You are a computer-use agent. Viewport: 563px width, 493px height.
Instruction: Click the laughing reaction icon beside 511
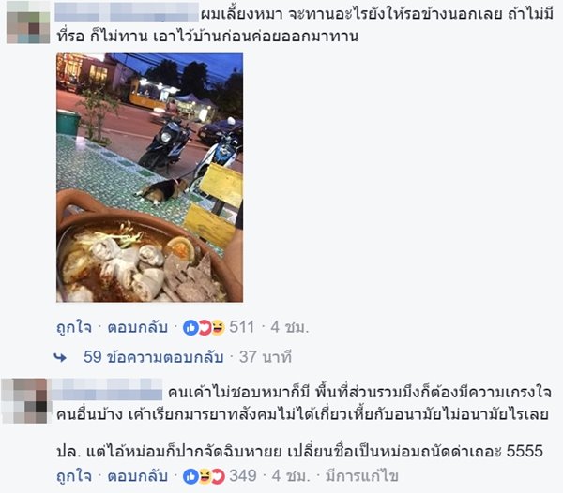pyautogui.click(x=218, y=328)
